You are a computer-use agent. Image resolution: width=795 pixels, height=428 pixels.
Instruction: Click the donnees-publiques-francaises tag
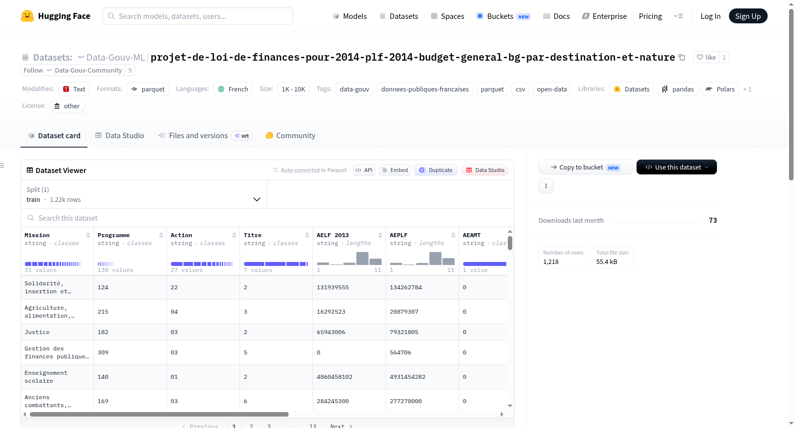tap(425, 89)
